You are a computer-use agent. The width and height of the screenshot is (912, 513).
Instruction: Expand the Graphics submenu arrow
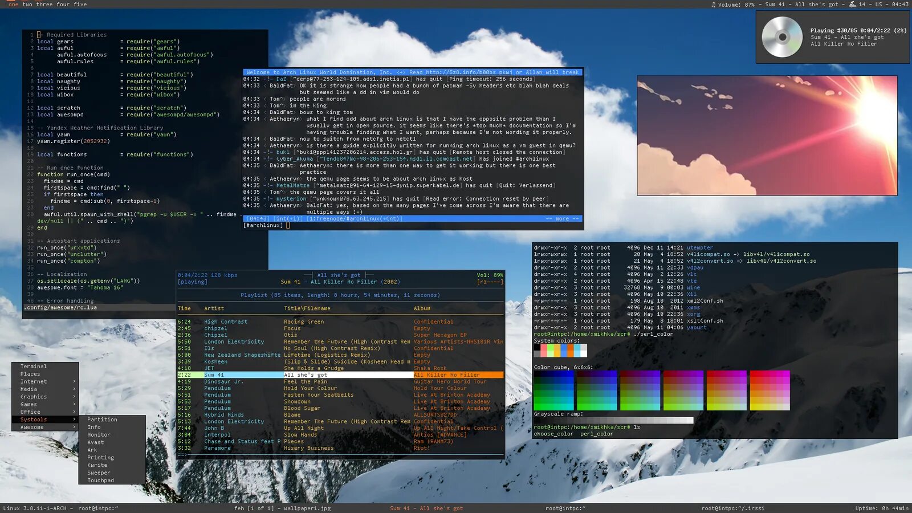[74, 397]
